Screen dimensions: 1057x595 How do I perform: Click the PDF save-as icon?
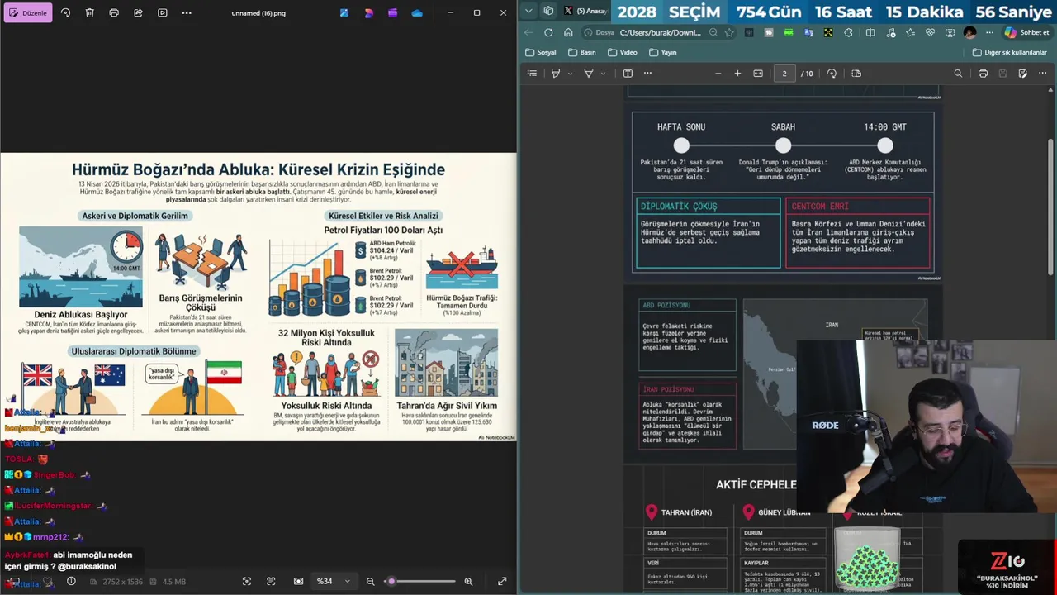(x=1022, y=74)
